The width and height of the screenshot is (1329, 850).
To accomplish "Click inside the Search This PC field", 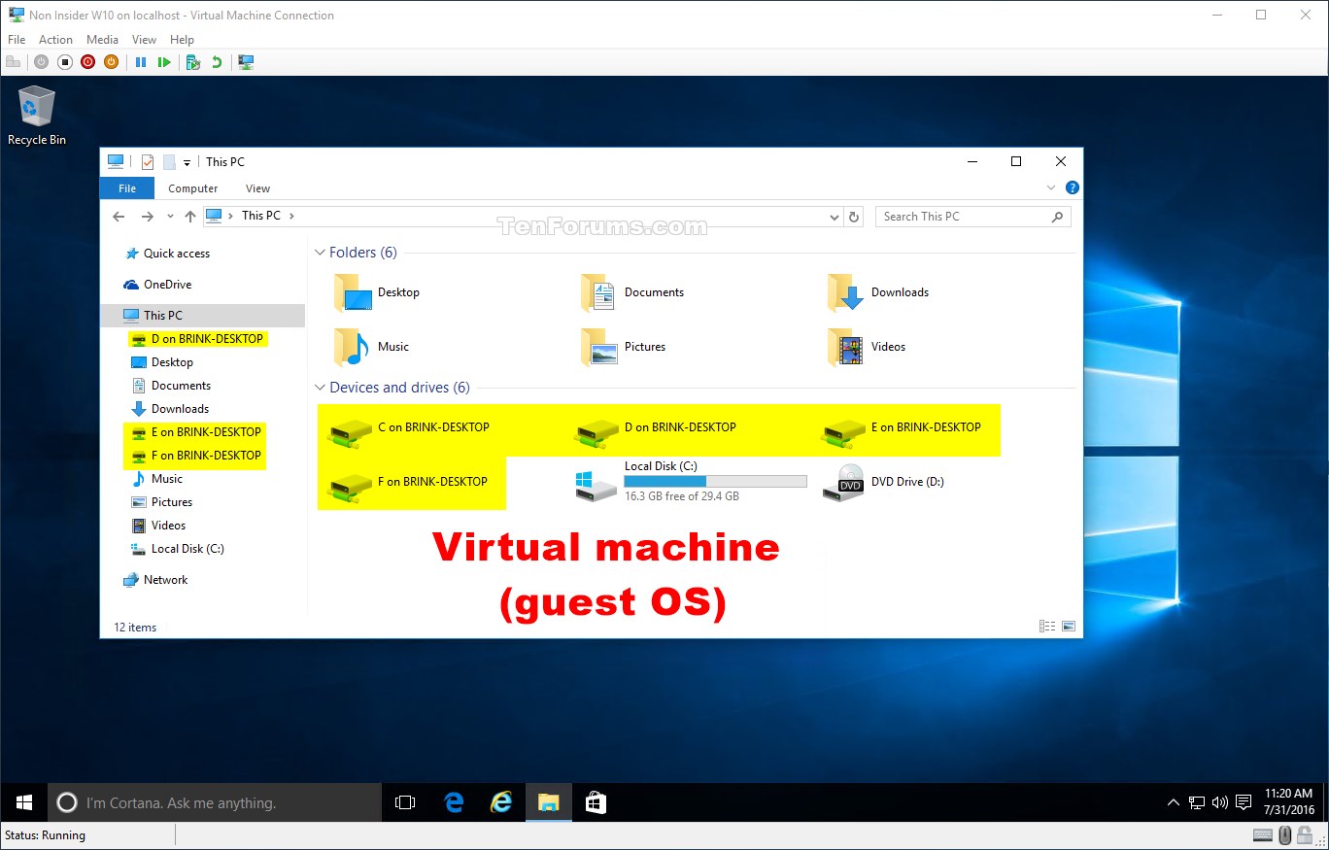I will tap(962, 216).
